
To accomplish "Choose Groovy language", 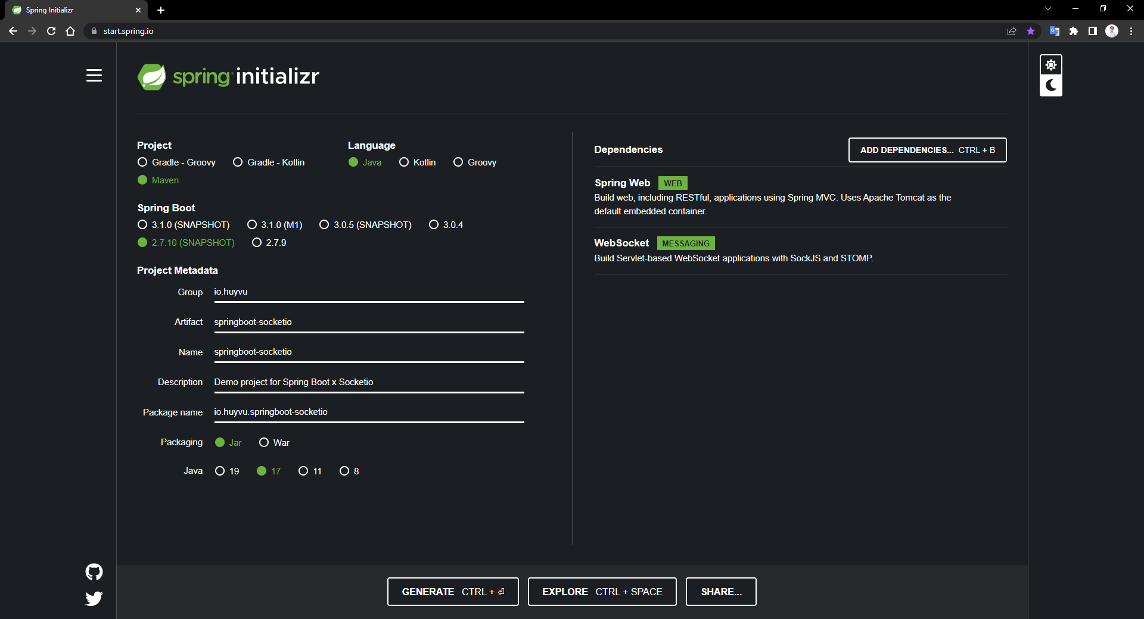I will pyautogui.click(x=475, y=162).
